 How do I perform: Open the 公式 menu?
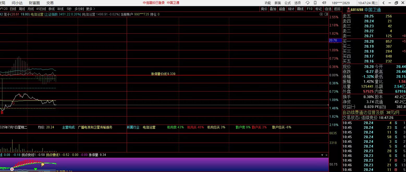click(x=288, y=3)
